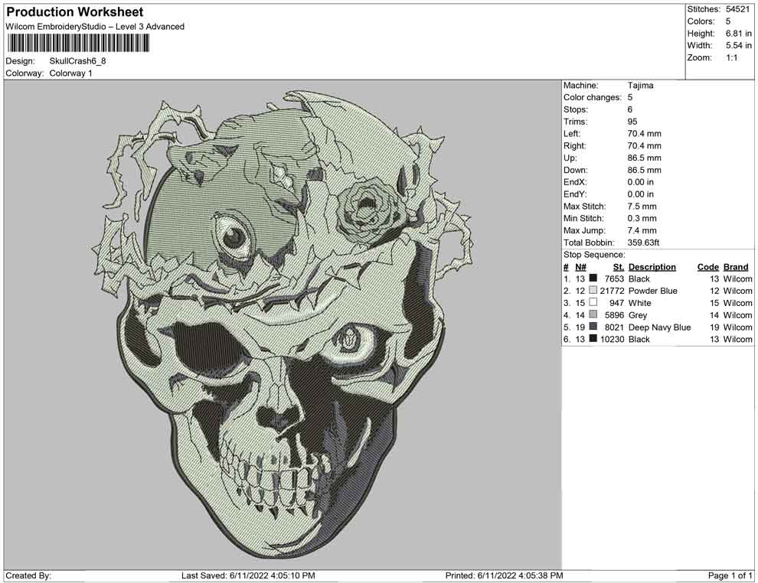Click the 'St.' column header
This screenshot has width=758, height=583.
619,266
